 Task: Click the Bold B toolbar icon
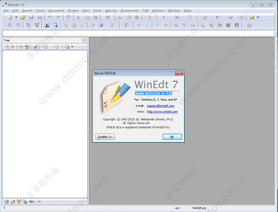pyautogui.click(x=139, y=26)
